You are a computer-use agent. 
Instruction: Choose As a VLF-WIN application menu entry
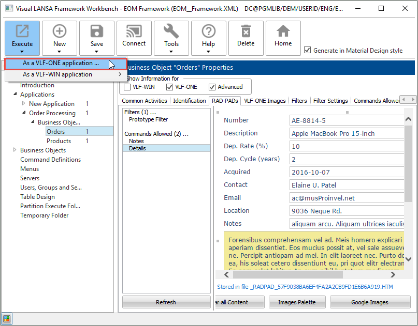(57, 74)
